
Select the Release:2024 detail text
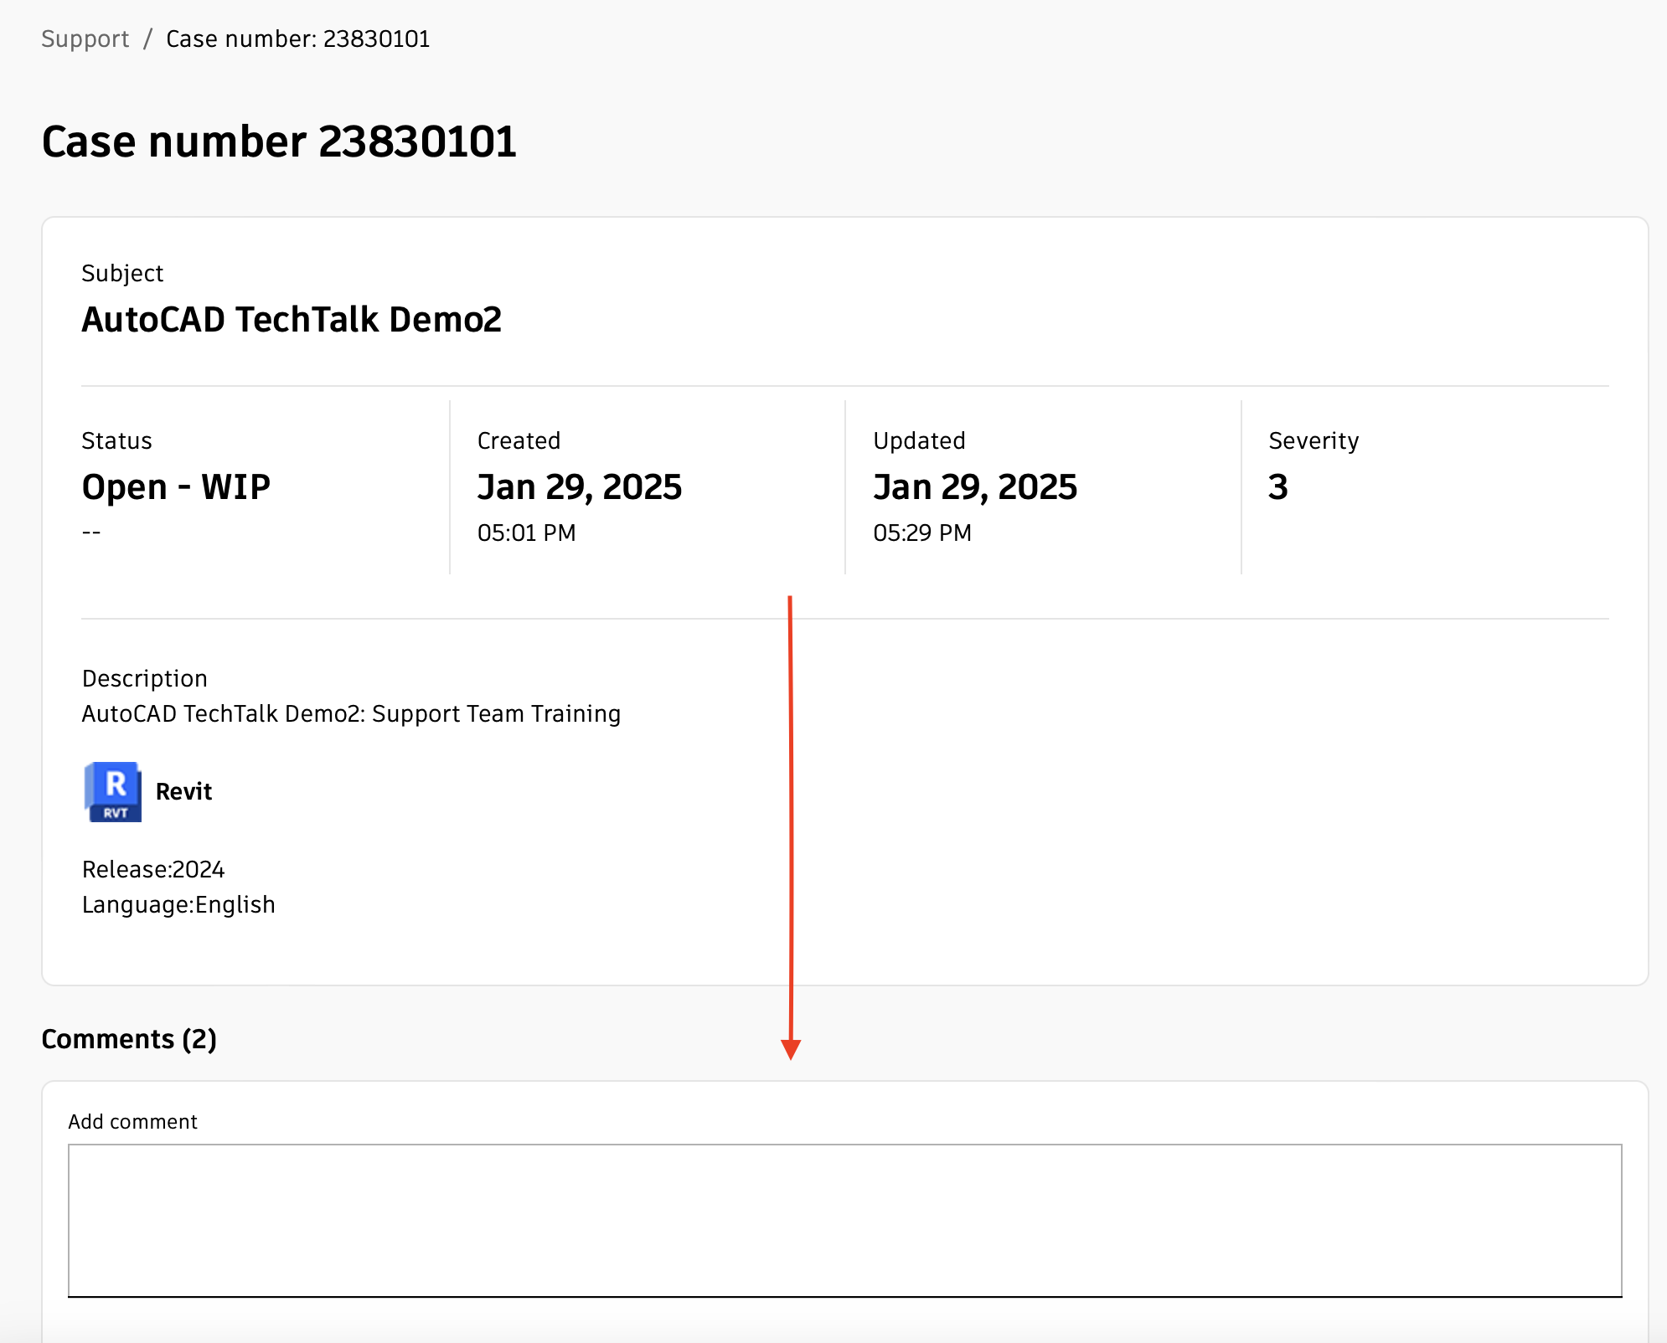152,869
